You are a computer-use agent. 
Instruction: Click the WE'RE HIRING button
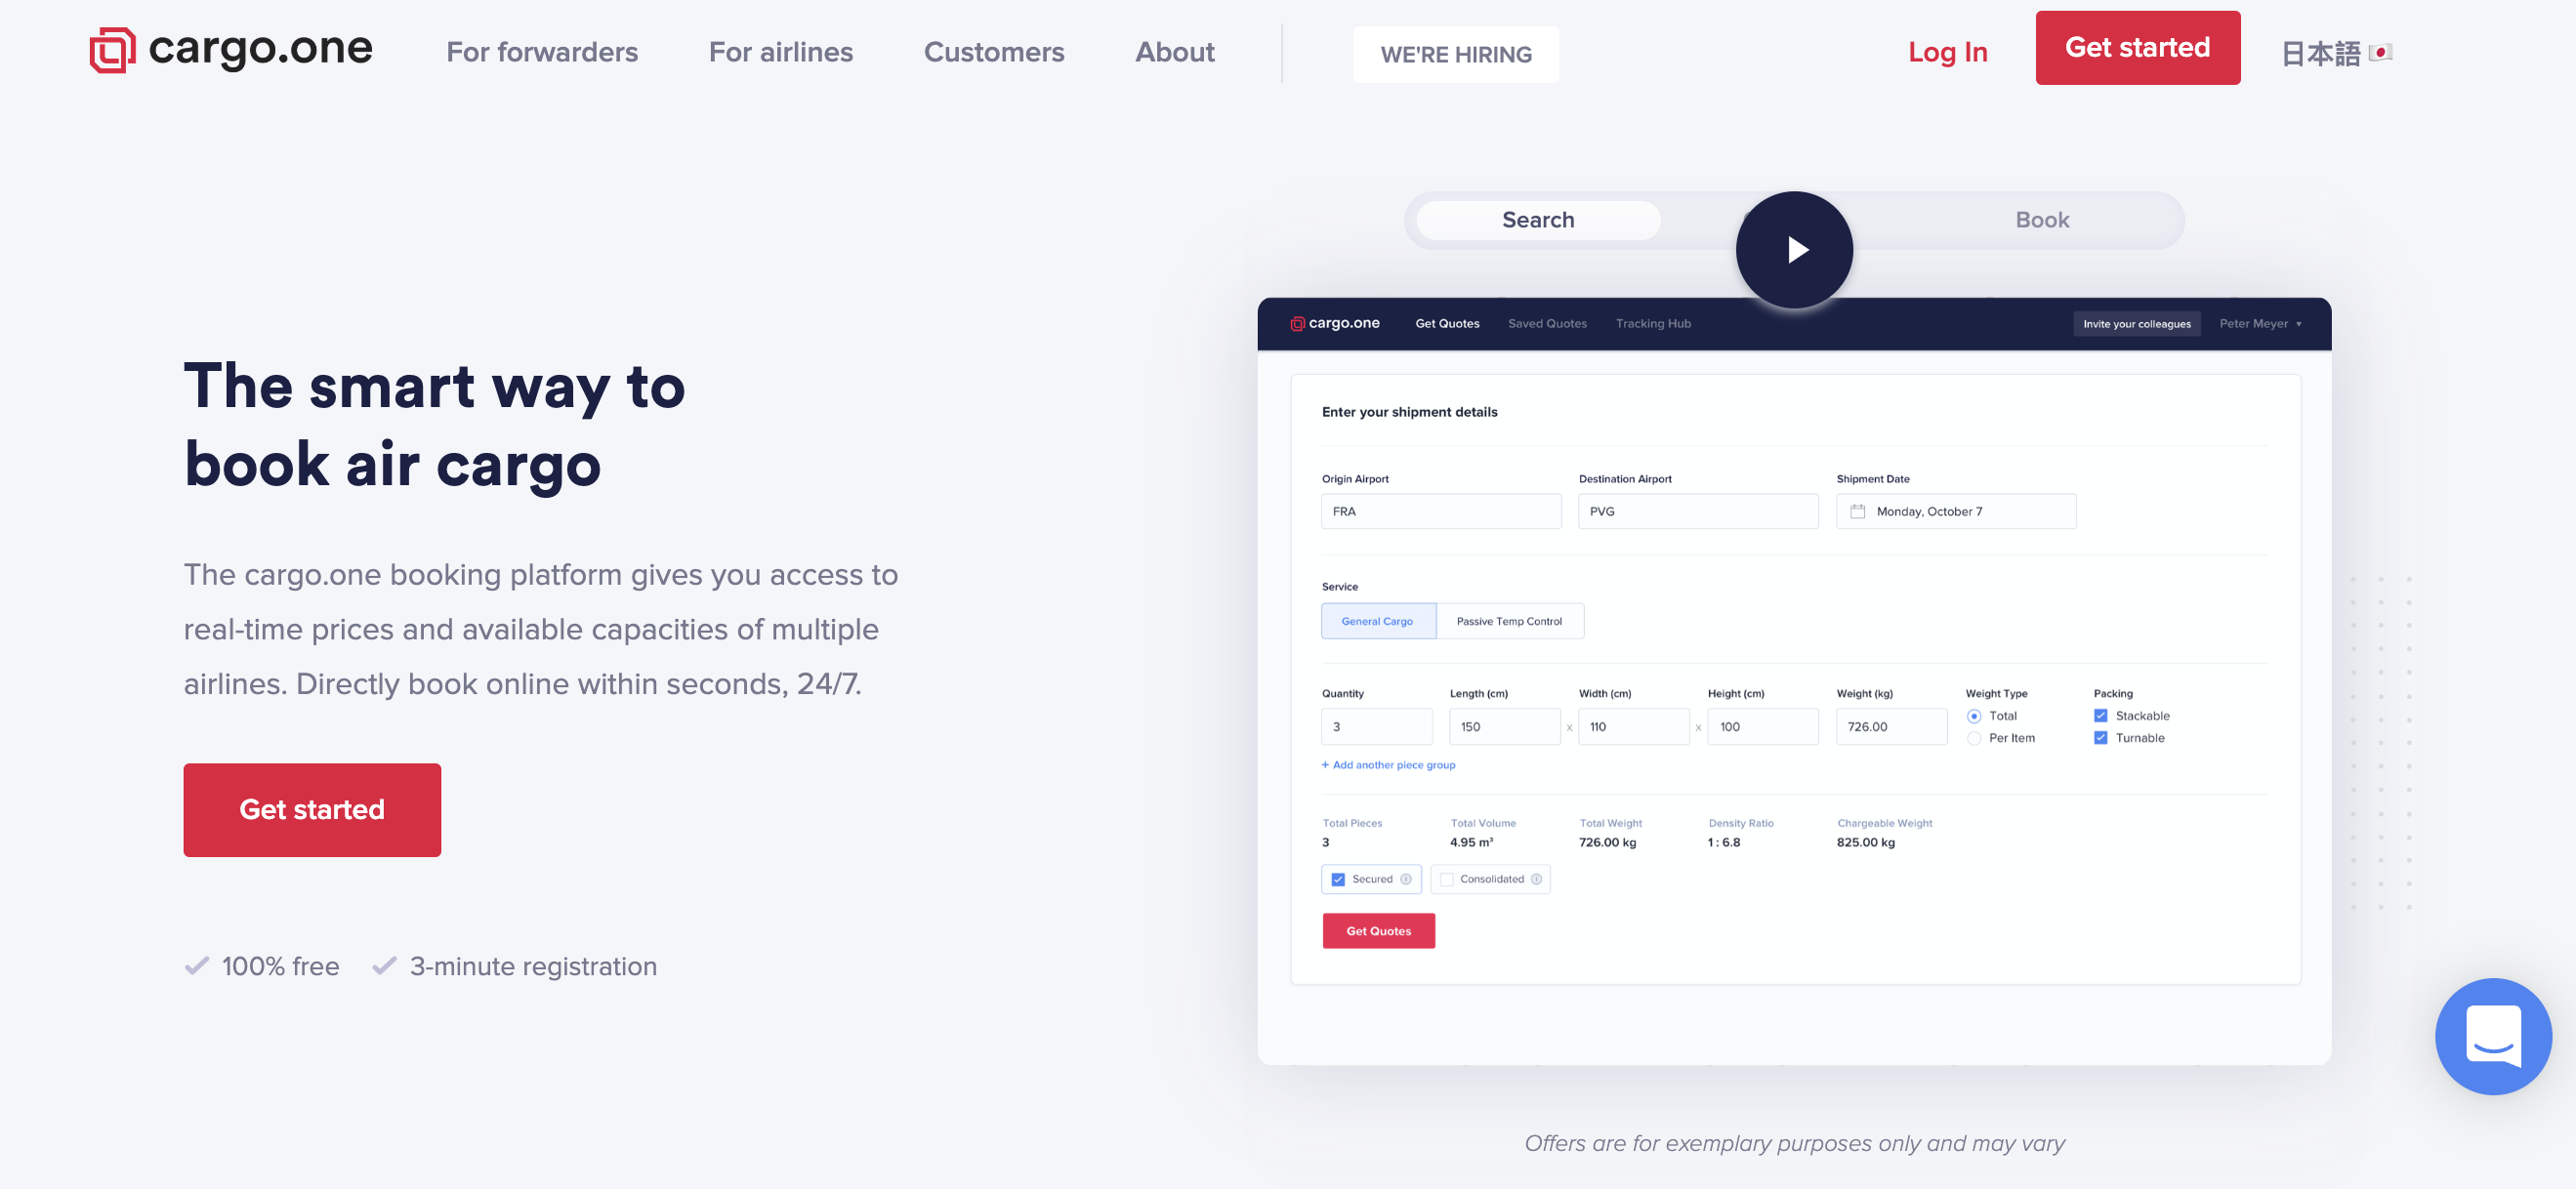[x=1455, y=55]
